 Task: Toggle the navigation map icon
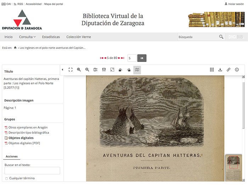[x=137, y=70]
